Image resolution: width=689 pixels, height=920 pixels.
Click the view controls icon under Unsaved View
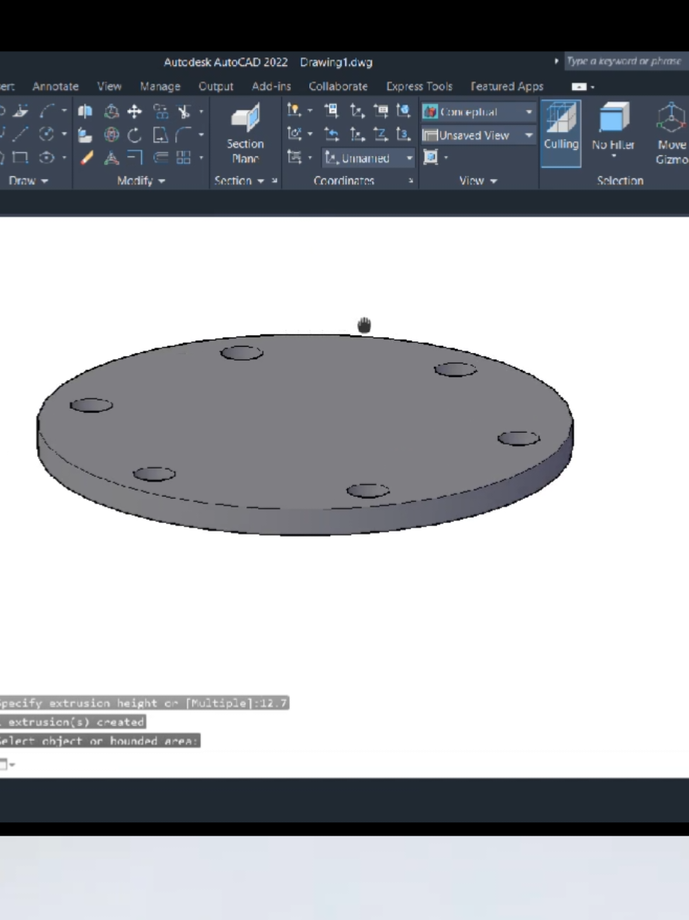[431, 157]
